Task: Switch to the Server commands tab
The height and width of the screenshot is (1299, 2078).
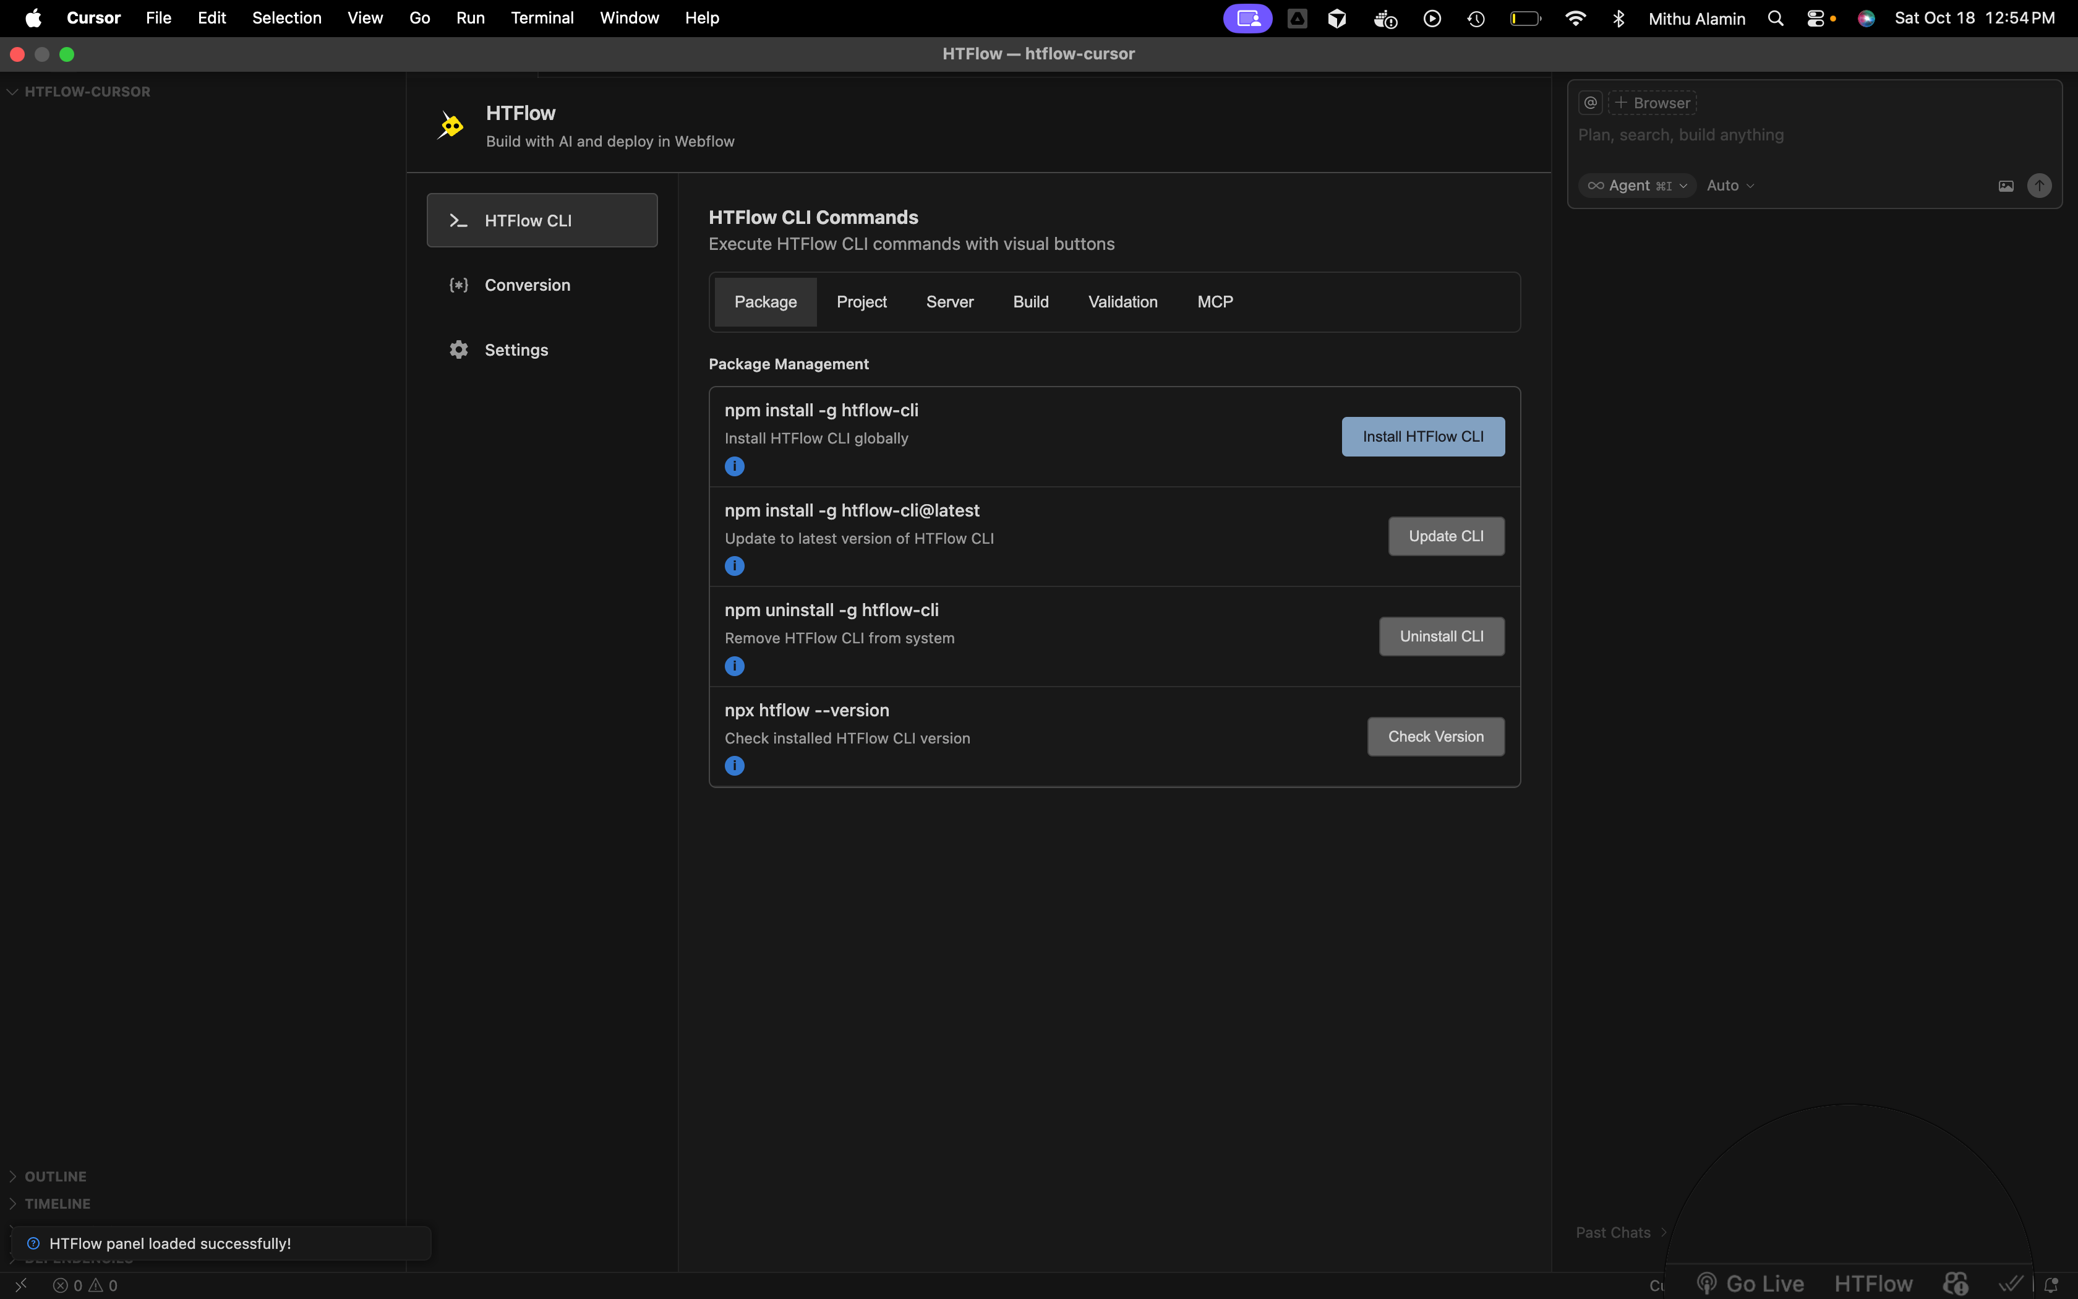Action: (x=950, y=302)
